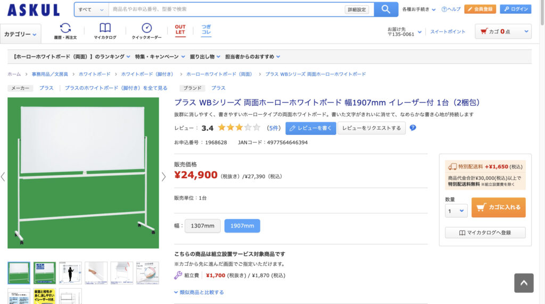Click レビューを書く button
The width and height of the screenshot is (545, 304).
point(311,128)
